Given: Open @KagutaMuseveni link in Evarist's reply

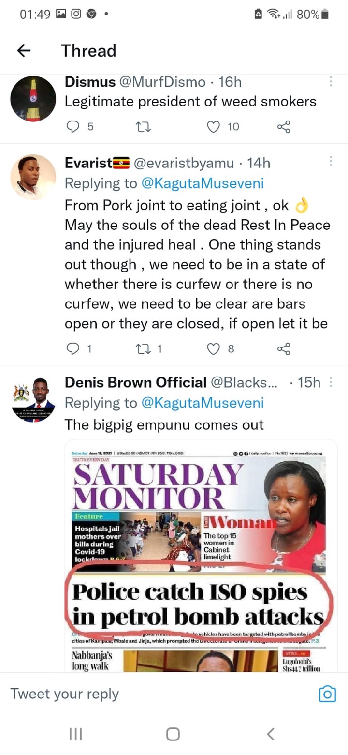Looking at the screenshot, I should pos(202,183).
